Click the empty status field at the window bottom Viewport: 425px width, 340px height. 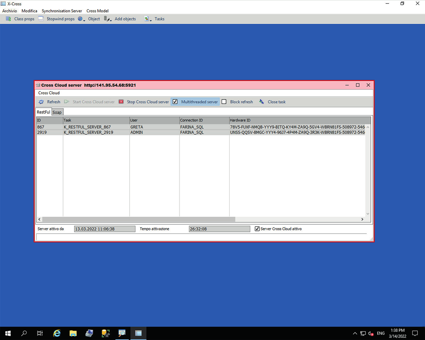coord(202,237)
